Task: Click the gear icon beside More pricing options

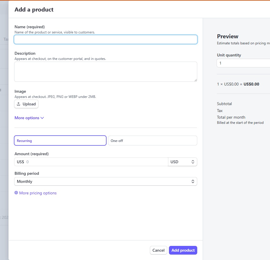Action: click(16, 193)
